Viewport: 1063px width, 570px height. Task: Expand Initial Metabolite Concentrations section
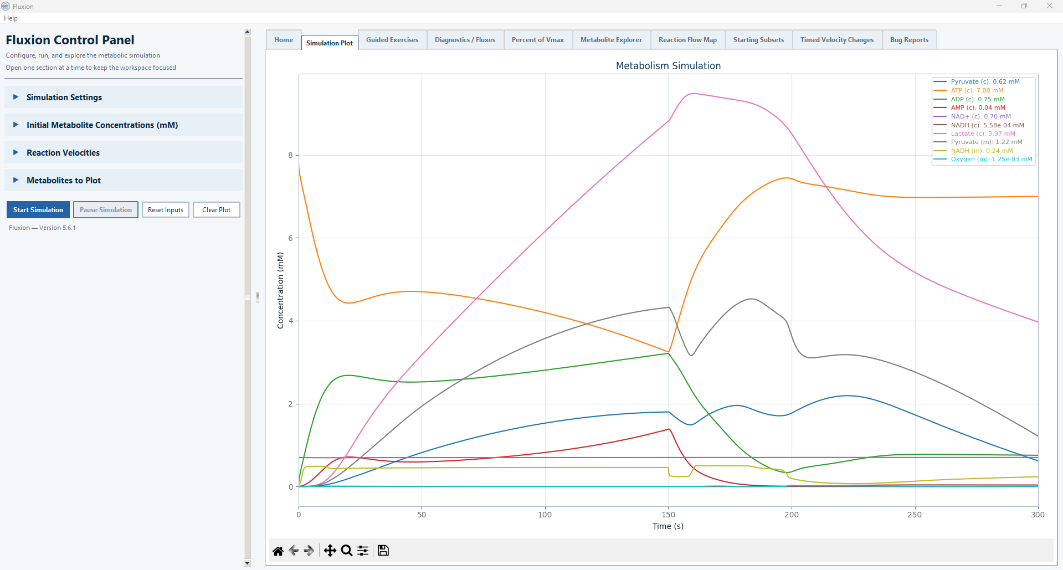(x=124, y=125)
